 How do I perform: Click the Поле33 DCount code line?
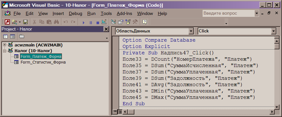pos(187,59)
